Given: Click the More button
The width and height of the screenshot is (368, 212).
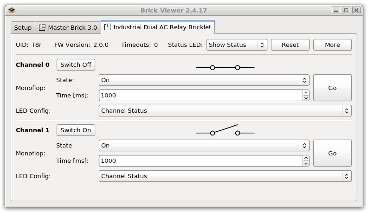Looking at the screenshot, I should 332,45.
